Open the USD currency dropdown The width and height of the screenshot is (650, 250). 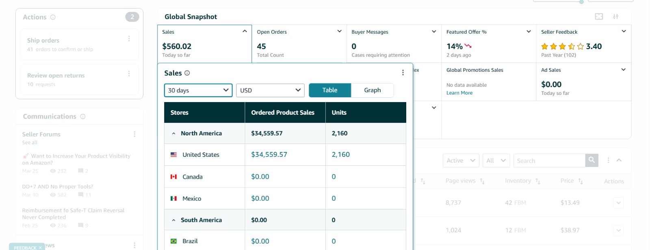coord(270,90)
